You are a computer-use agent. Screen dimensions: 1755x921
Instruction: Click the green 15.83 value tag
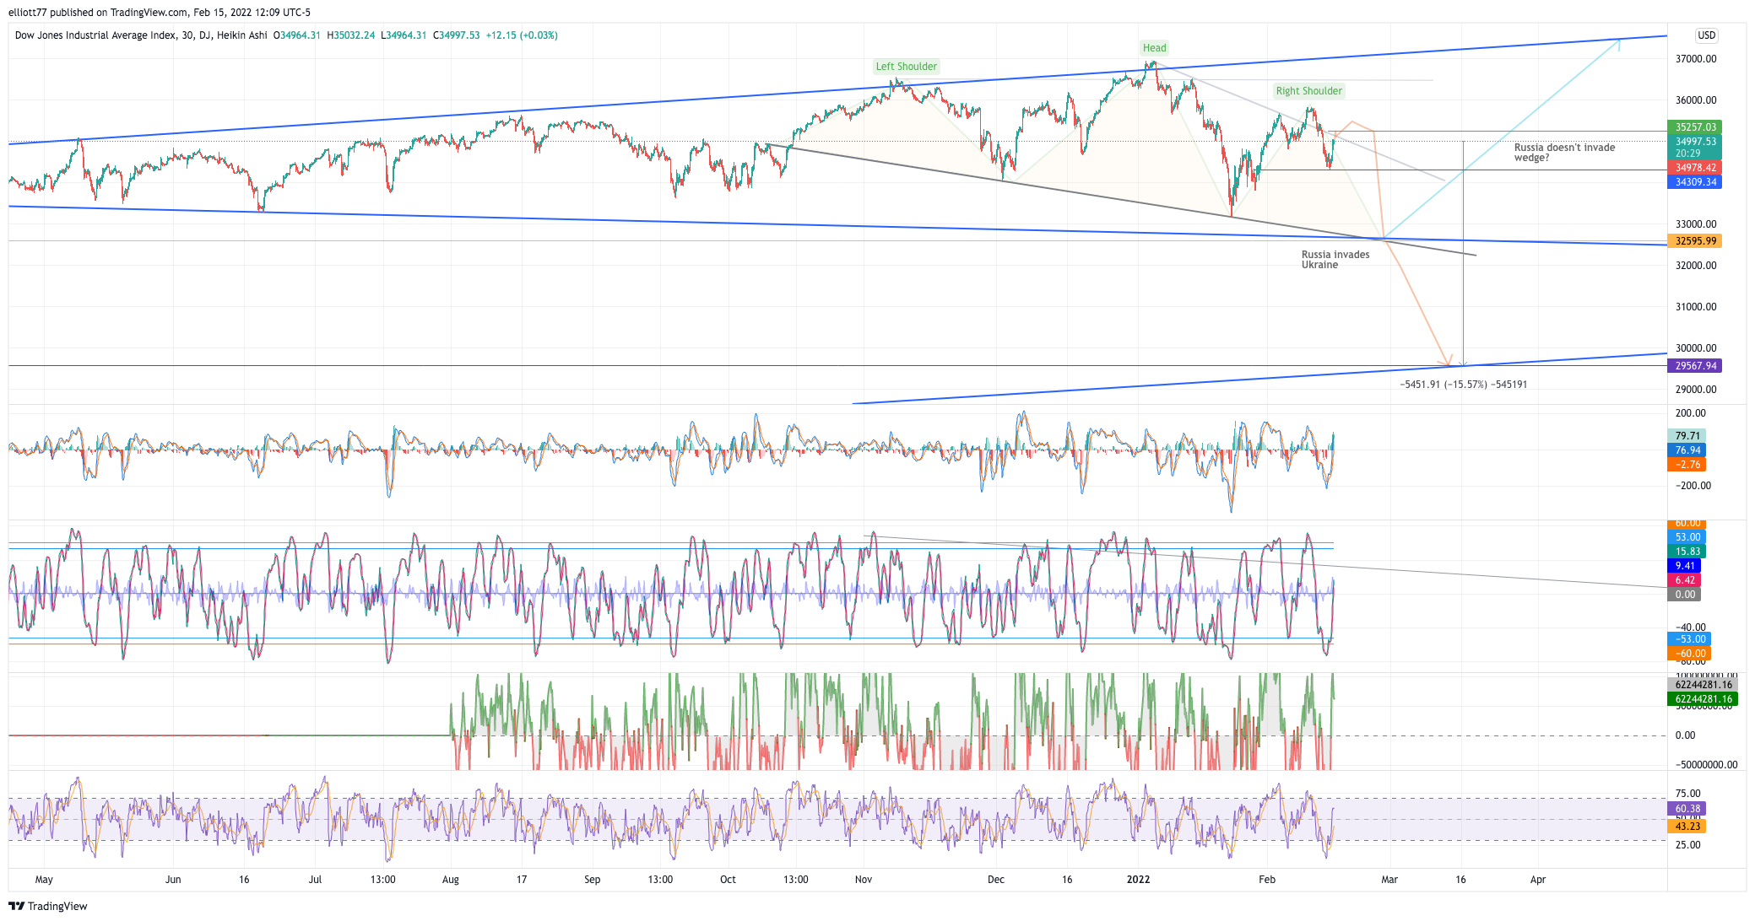1687,552
